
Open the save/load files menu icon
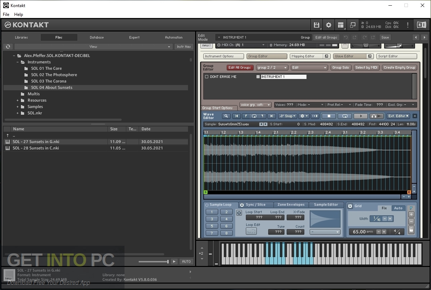(316, 25)
